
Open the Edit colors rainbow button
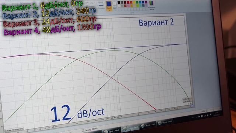tap(151, 5)
